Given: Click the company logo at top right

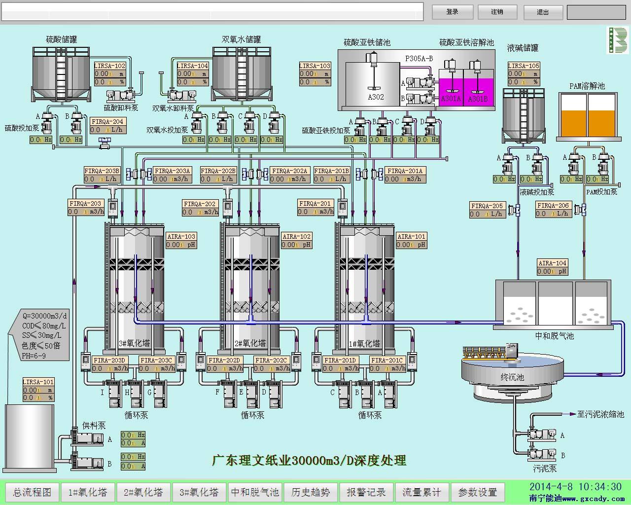Looking at the screenshot, I should 617,40.
